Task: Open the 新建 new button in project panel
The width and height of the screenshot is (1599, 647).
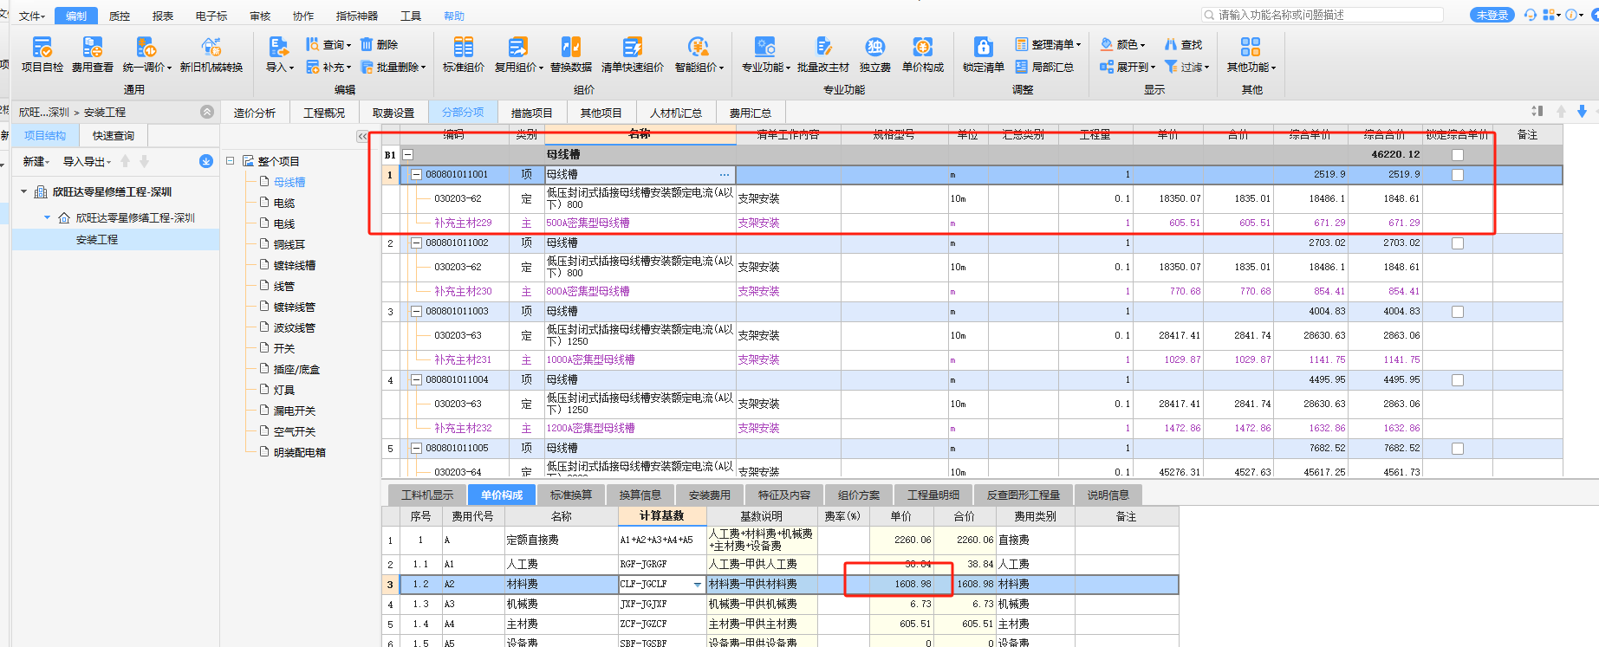Action: pos(36,161)
